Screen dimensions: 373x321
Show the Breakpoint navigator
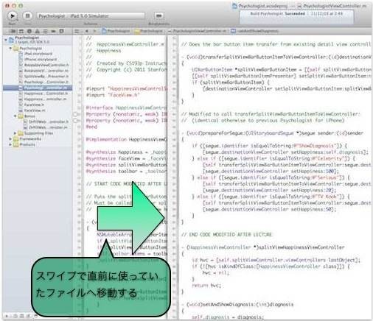pos(53,31)
